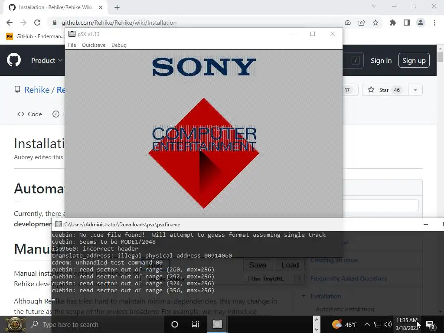444x333 pixels.
Task: Minimize the psxfin.exe console window
Action: (426, 224)
